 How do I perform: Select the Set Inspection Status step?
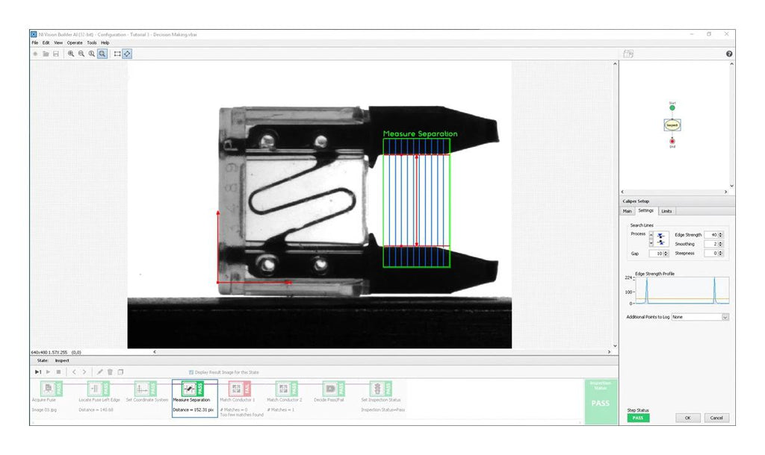(380, 389)
